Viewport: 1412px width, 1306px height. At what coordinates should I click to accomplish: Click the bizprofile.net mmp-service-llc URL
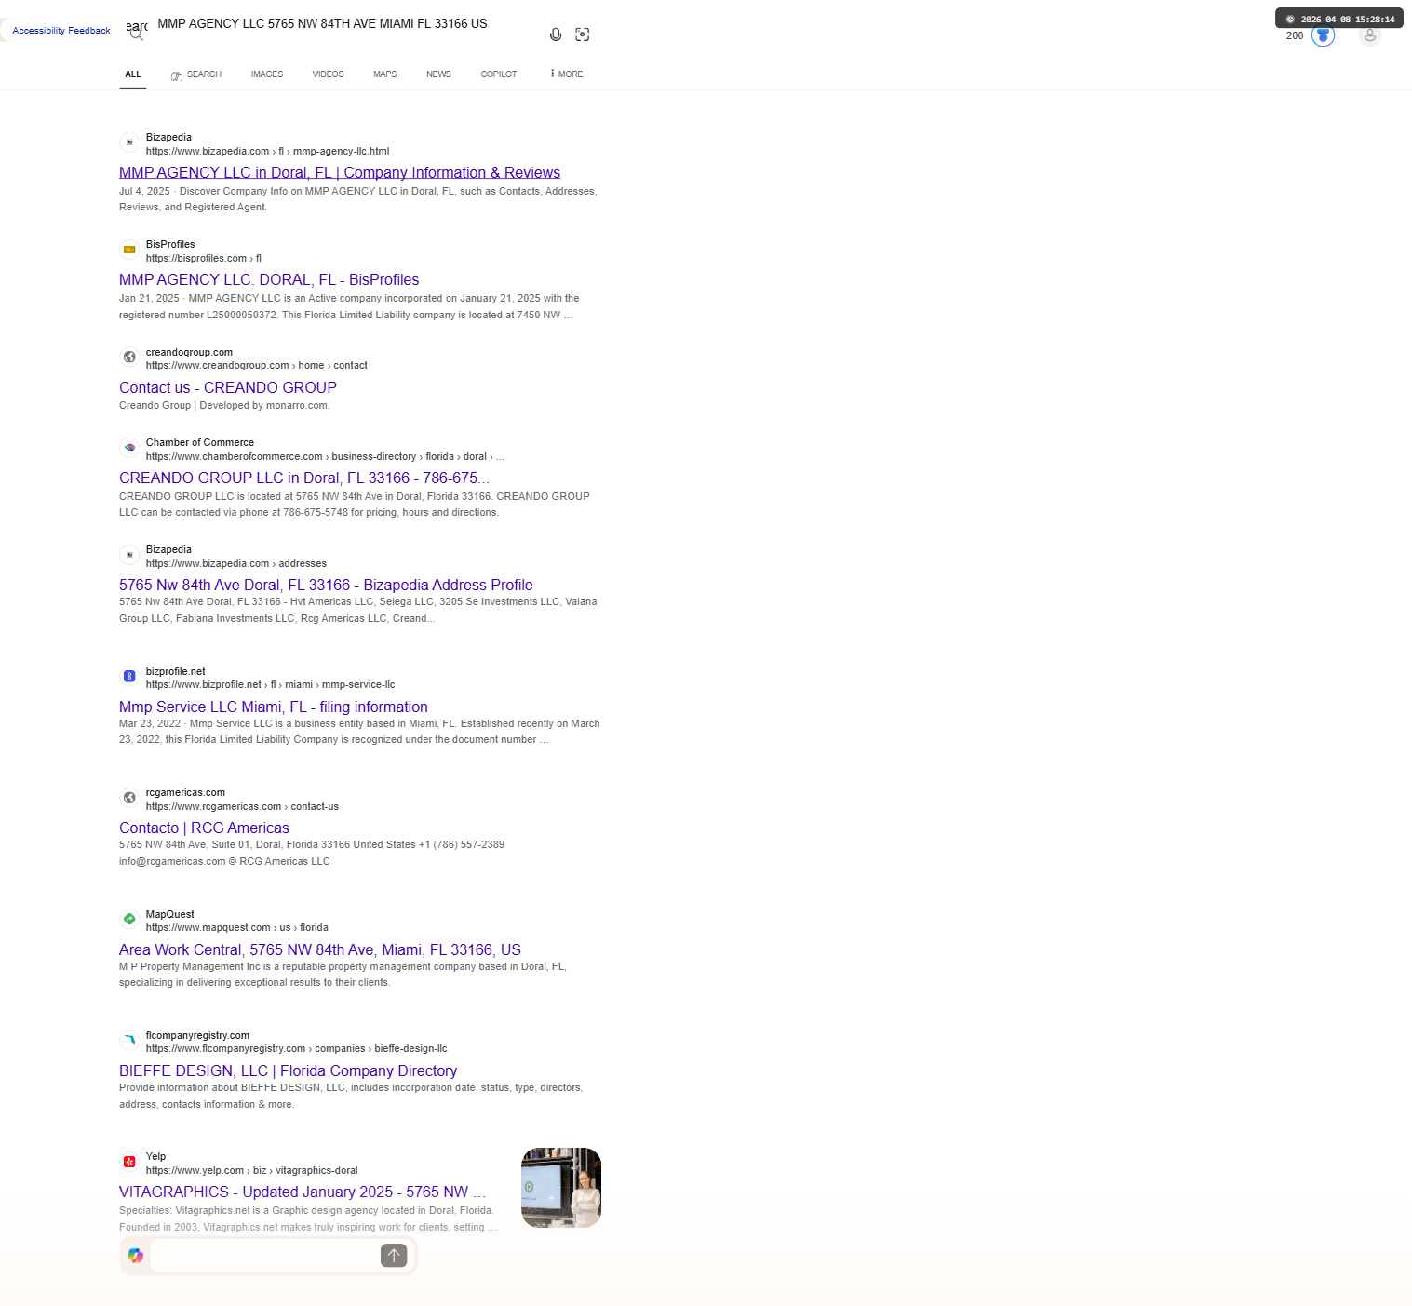point(270,685)
